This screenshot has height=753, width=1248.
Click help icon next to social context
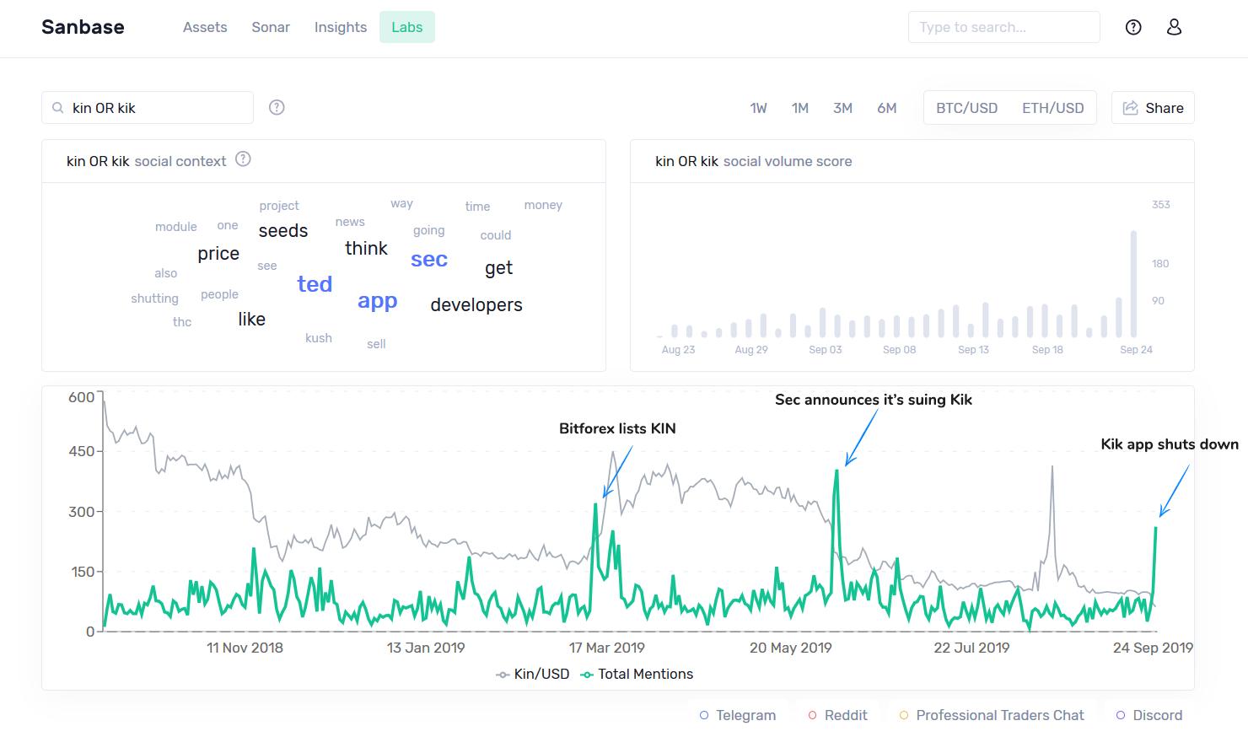(243, 159)
